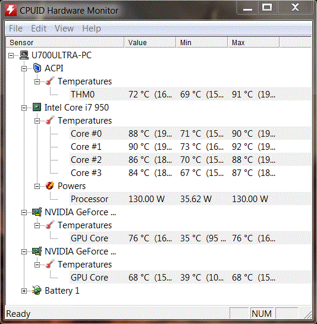Click the Battery 1 icon
Screen dimensions: 317x324
tap(37, 291)
